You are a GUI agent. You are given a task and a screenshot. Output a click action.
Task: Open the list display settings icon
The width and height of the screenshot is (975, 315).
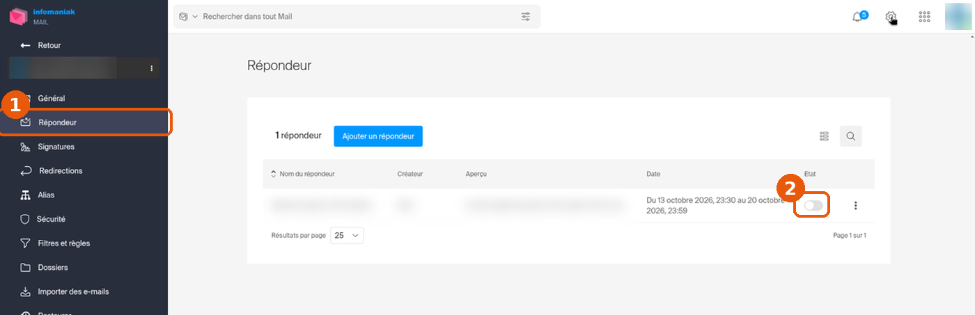pyautogui.click(x=825, y=136)
